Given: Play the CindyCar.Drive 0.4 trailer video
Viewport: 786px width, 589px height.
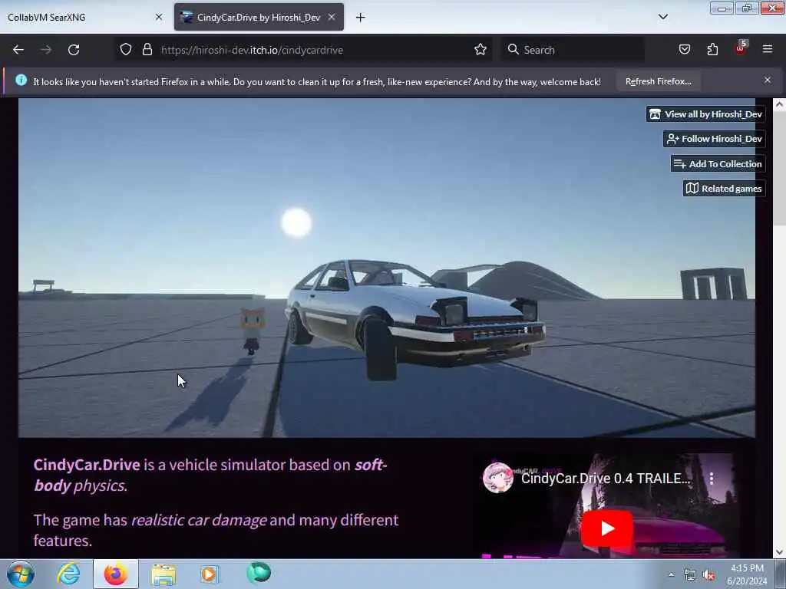Looking at the screenshot, I should [x=606, y=528].
